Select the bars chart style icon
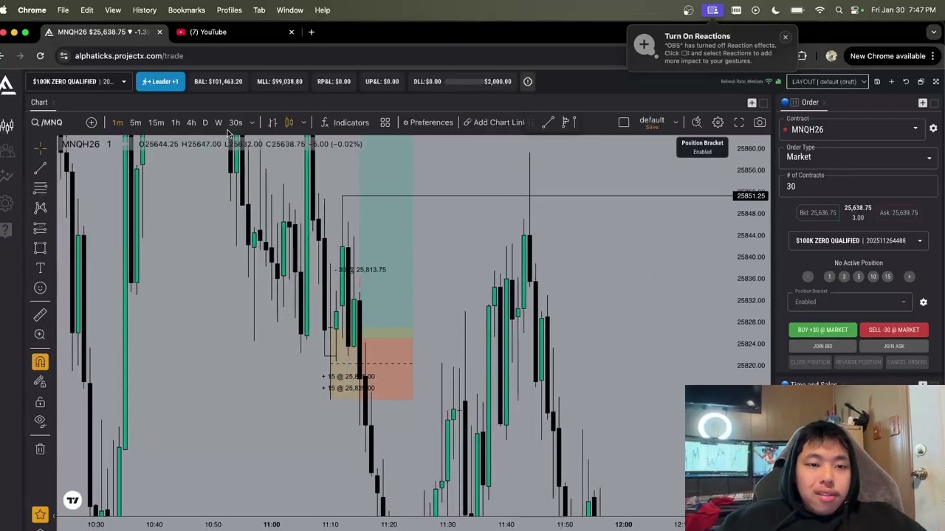The width and height of the screenshot is (945, 531). (272, 122)
